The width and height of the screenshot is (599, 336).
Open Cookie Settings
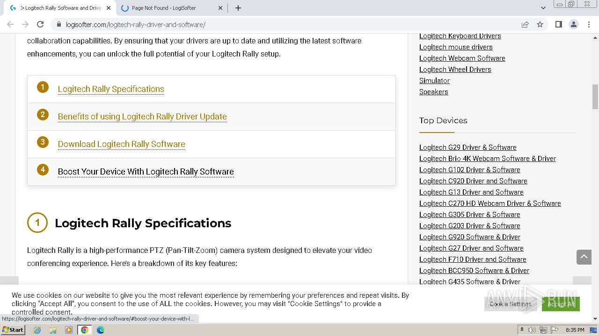click(511, 304)
